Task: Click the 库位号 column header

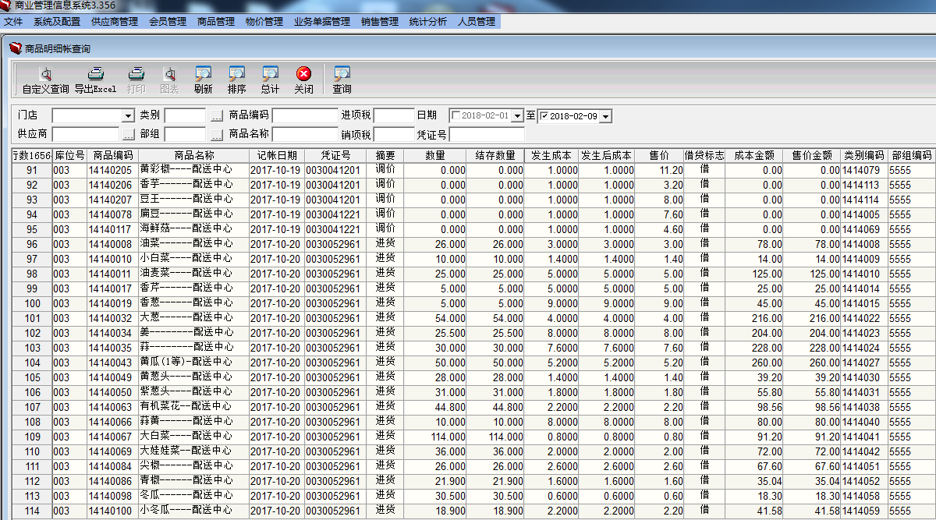Action: [x=69, y=155]
